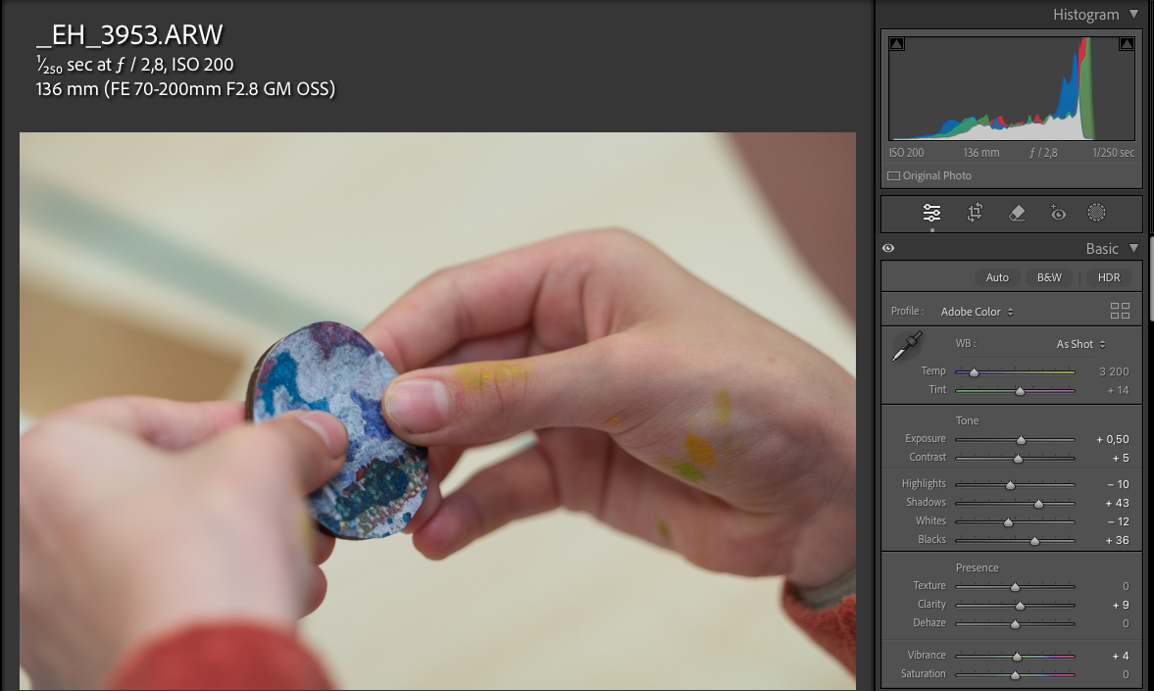1154x691 pixels.
Task: Click the shadow clipping triangle on histogram
Action: [897, 42]
